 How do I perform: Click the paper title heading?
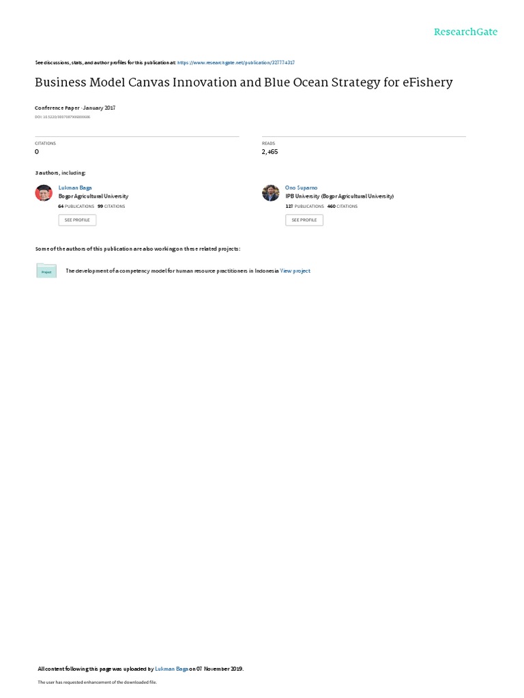pyautogui.click(x=244, y=82)
